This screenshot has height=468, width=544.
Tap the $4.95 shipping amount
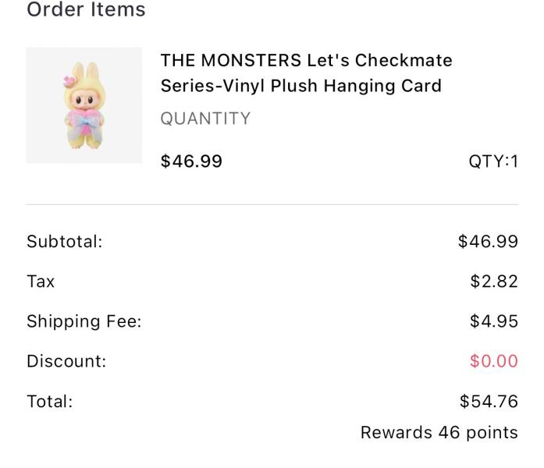click(494, 321)
